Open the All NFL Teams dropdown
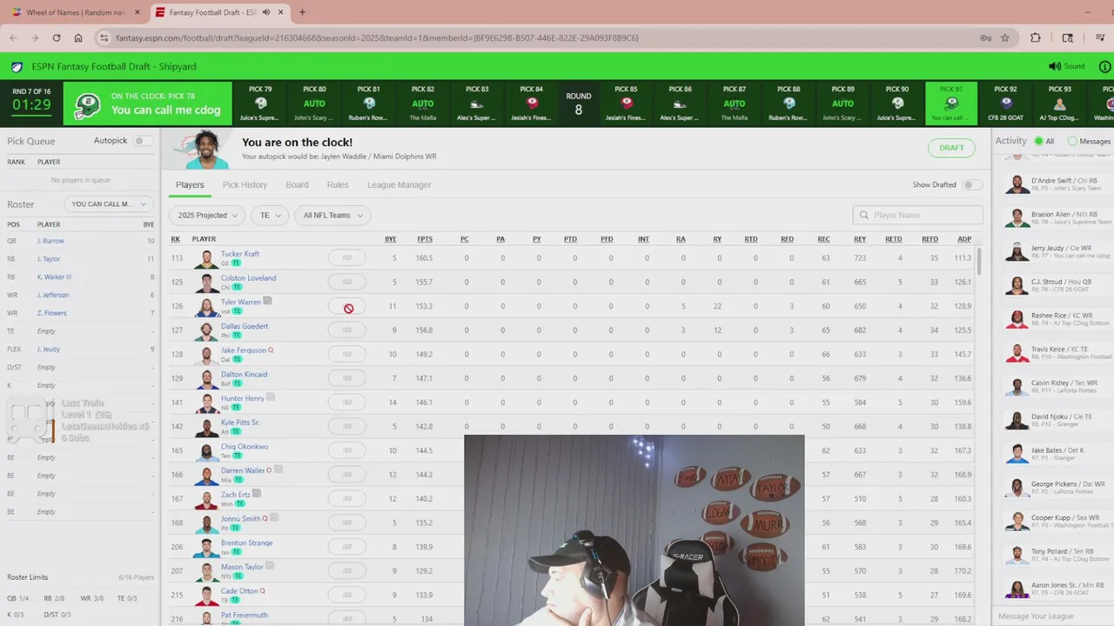 [332, 215]
